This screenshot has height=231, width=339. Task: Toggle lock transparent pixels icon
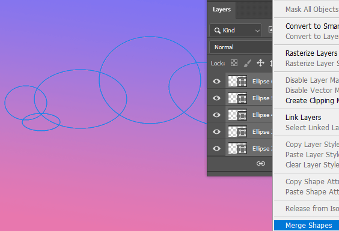click(234, 63)
